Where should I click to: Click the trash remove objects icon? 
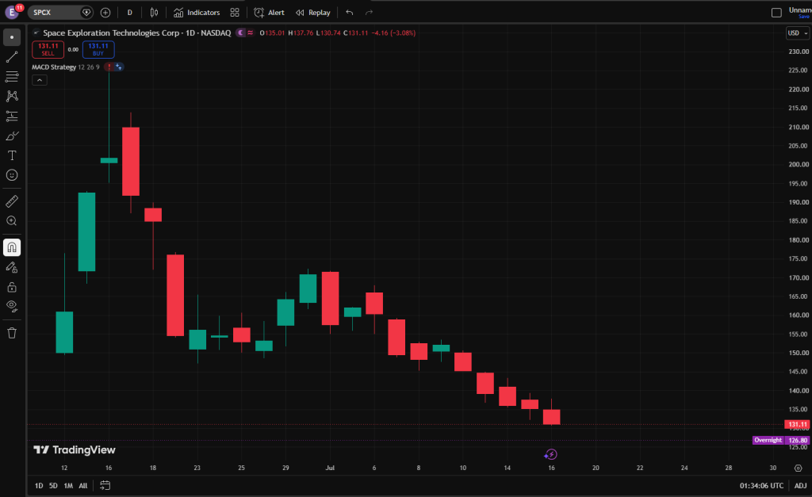pos(12,333)
